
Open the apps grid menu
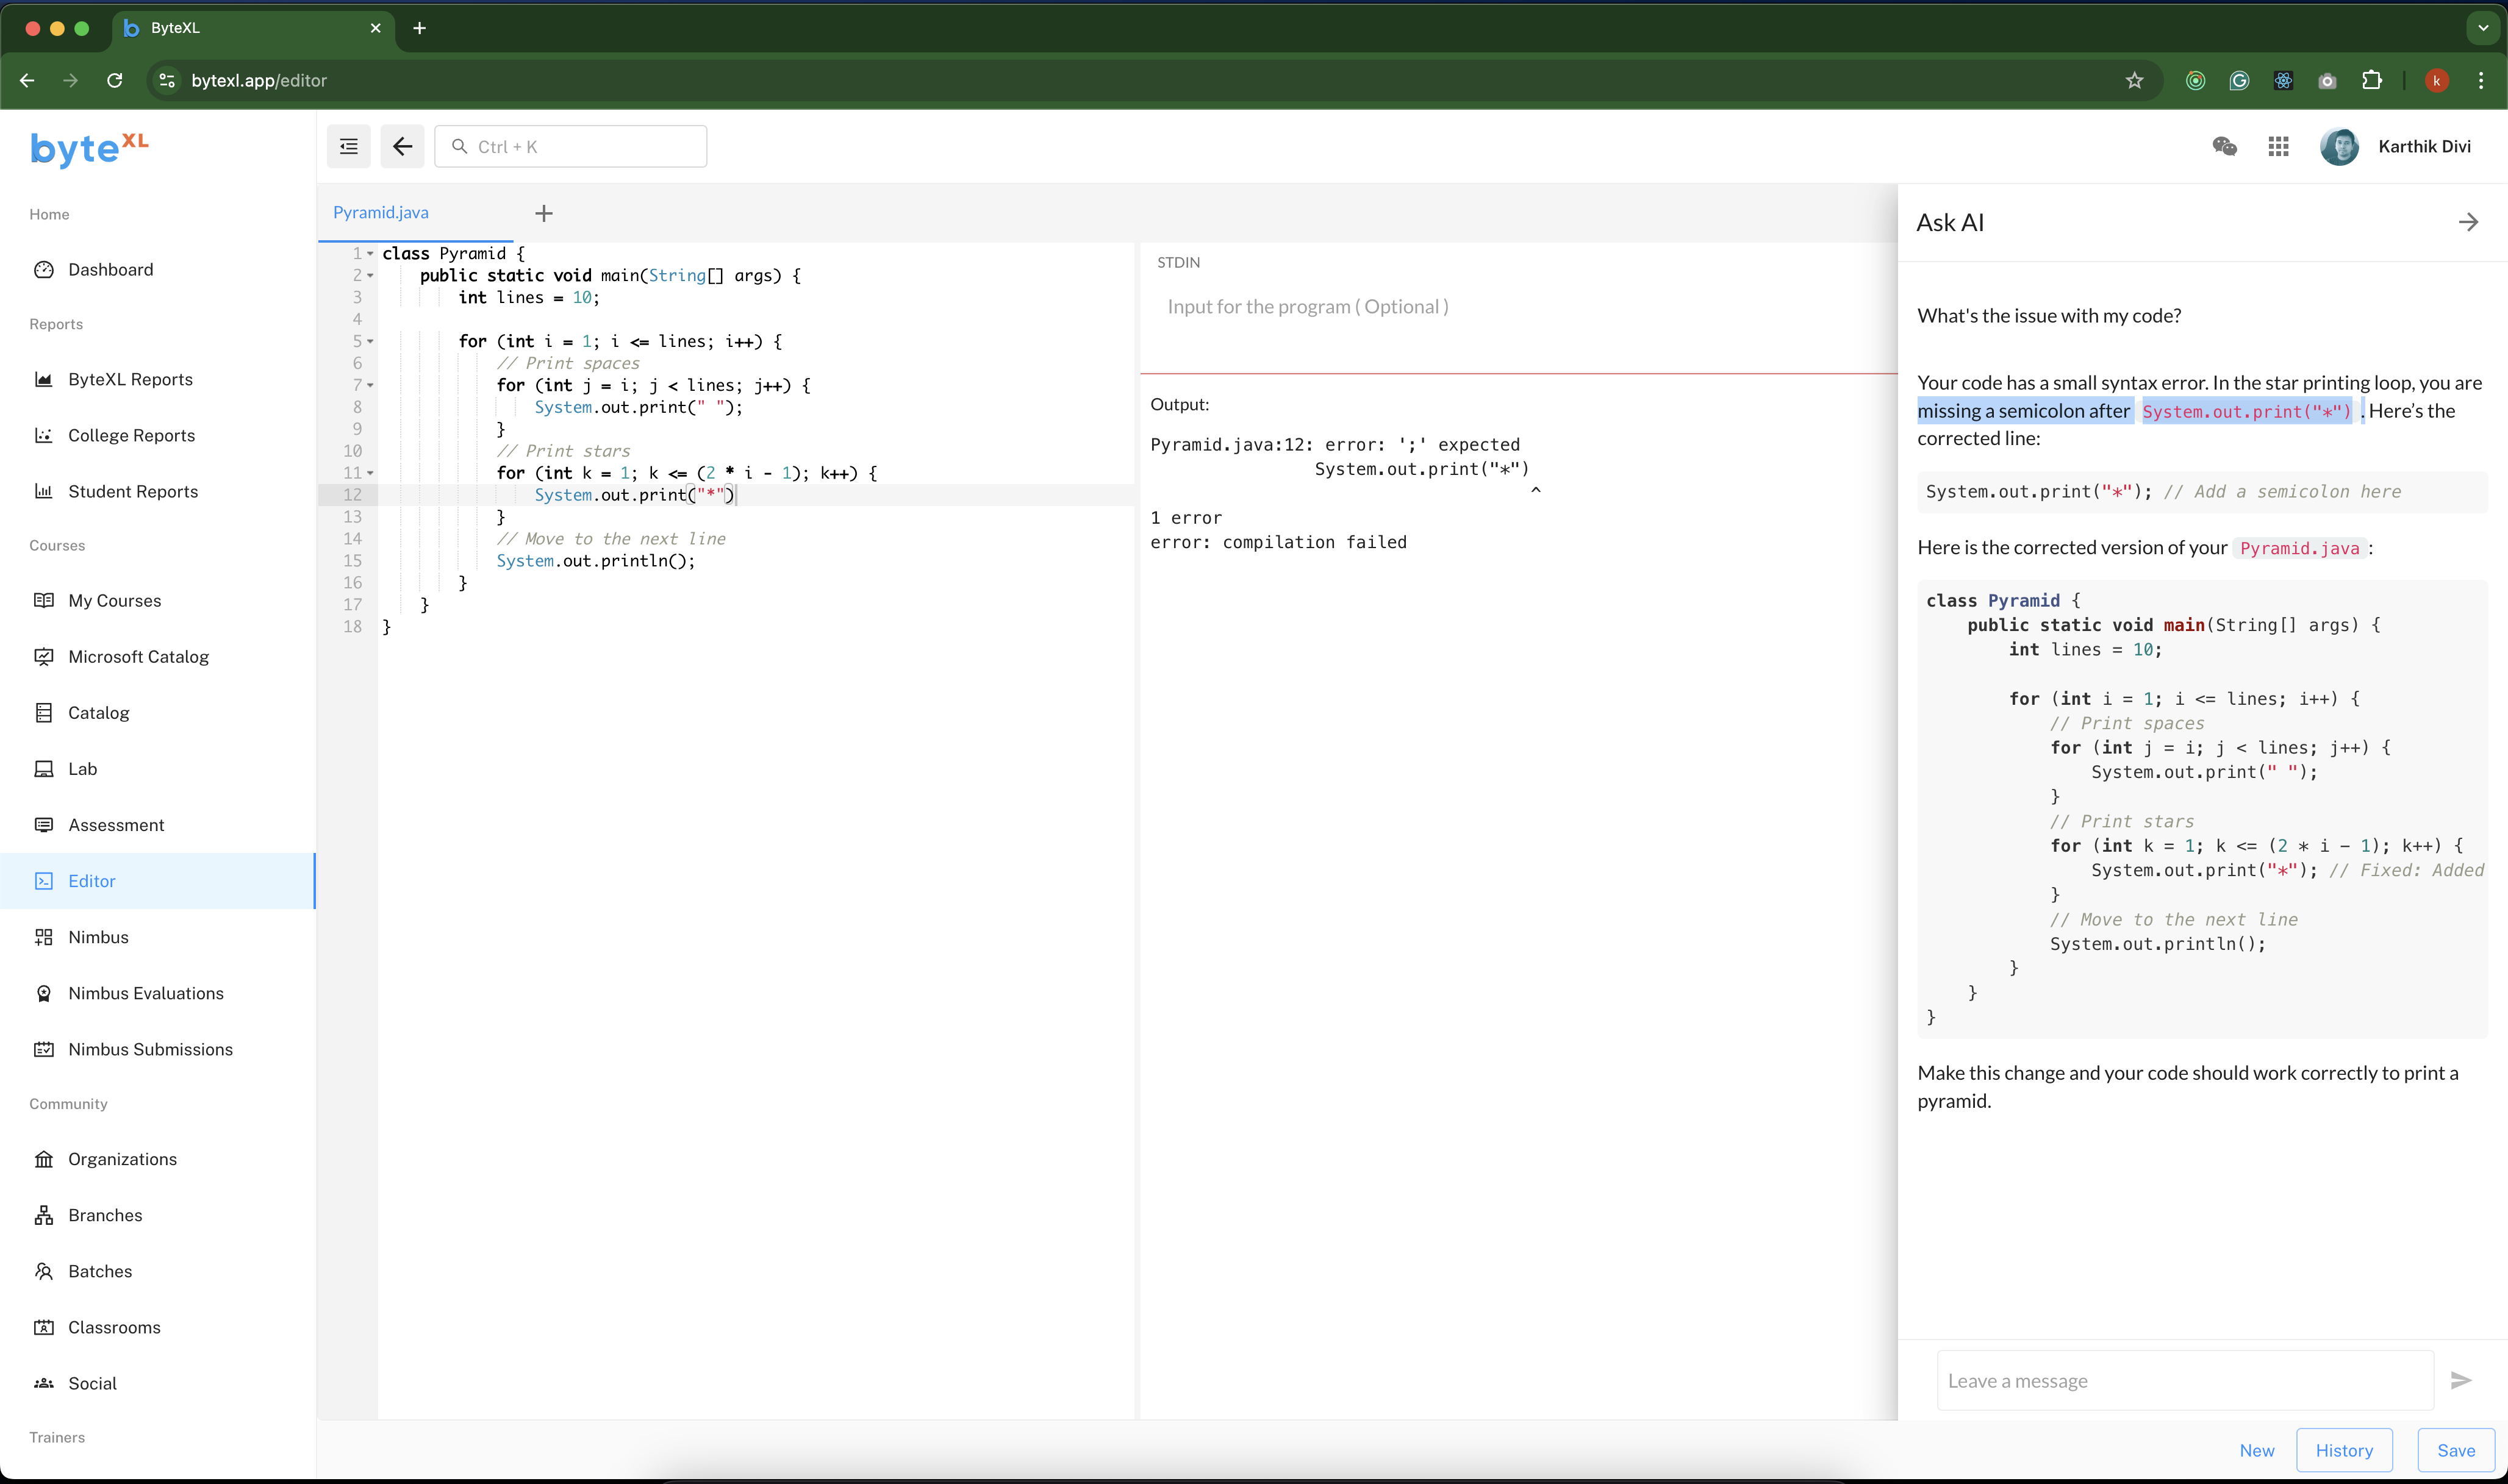(x=2278, y=146)
